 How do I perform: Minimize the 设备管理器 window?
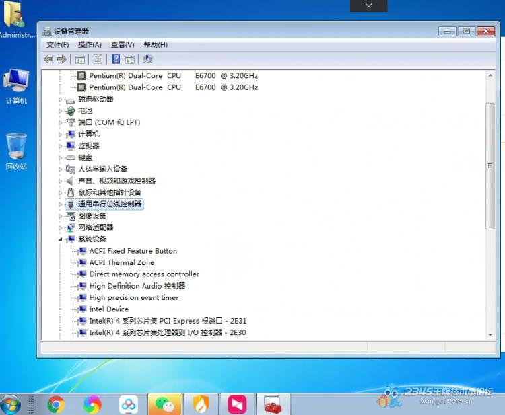click(x=447, y=31)
